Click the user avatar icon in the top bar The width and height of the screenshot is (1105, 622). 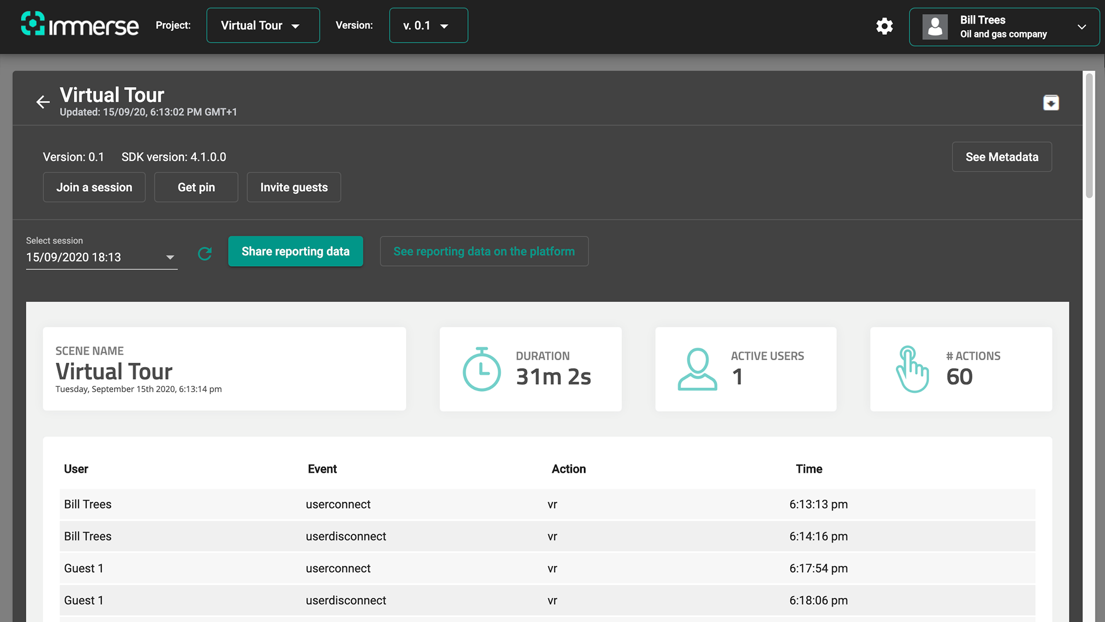(x=935, y=26)
